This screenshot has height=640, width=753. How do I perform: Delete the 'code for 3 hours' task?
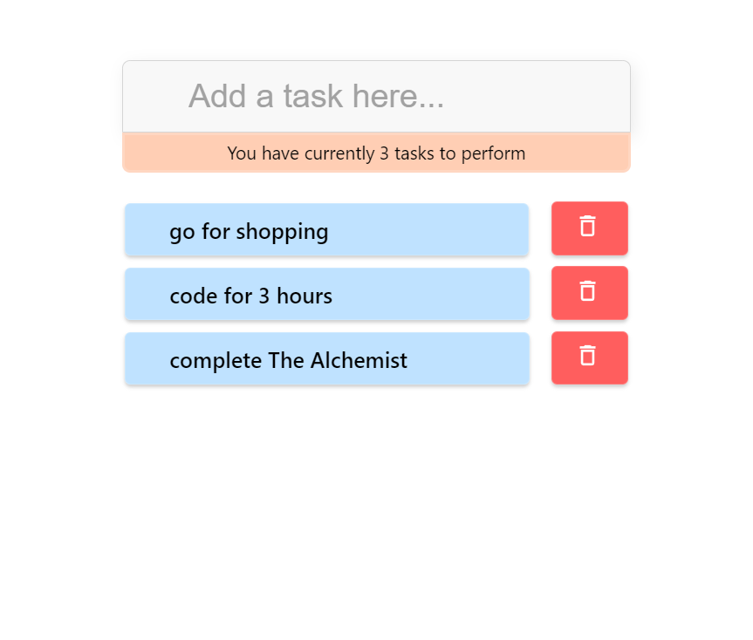pos(589,293)
